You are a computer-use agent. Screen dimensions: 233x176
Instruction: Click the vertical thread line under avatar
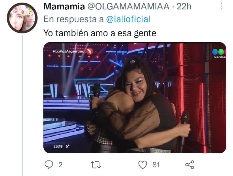(22, 105)
